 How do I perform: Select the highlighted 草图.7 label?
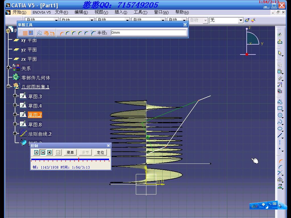point(35,115)
